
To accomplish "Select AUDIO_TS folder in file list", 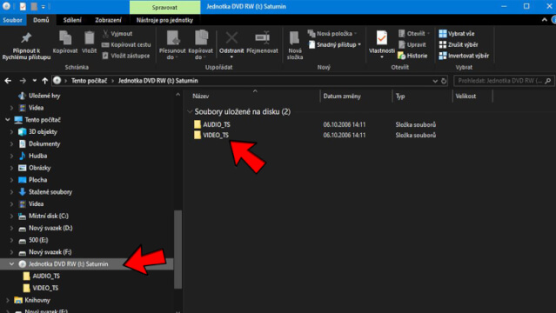I will coord(217,124).
